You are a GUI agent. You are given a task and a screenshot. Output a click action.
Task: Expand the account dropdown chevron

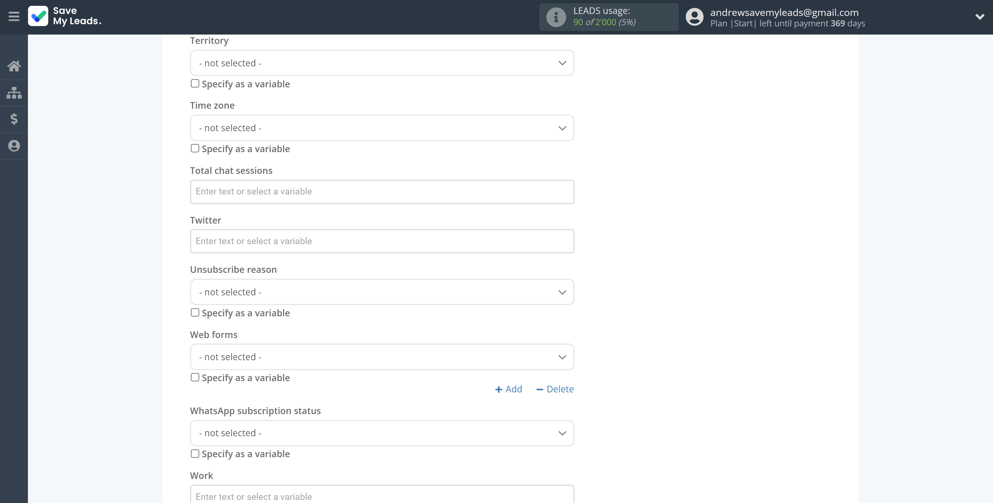point(979,17)
